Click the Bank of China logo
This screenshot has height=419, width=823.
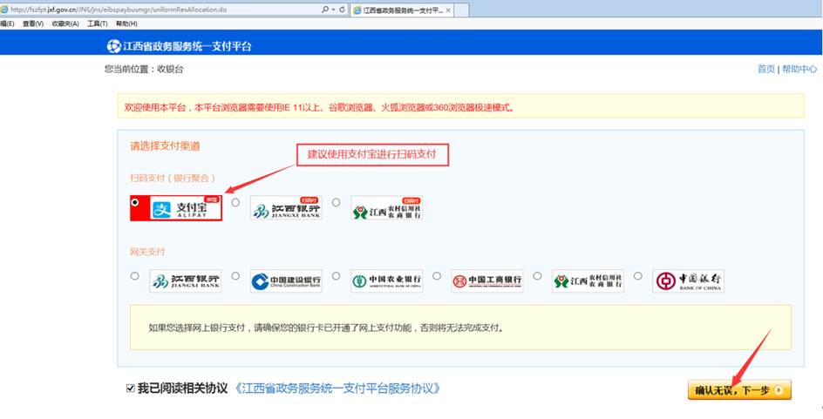(688, 280)
